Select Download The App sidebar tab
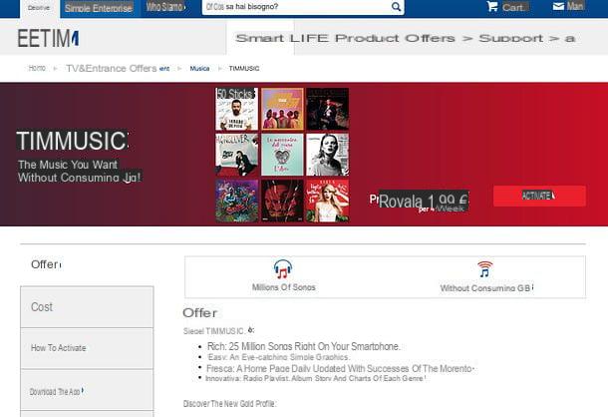Viewport: 608px width, 417px height. (87, 391)
